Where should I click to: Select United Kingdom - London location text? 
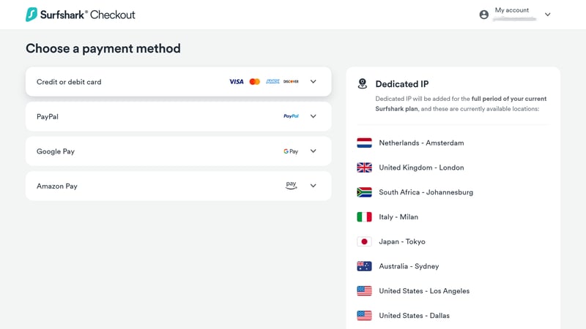pyautogui.click(x=421, y=167)
